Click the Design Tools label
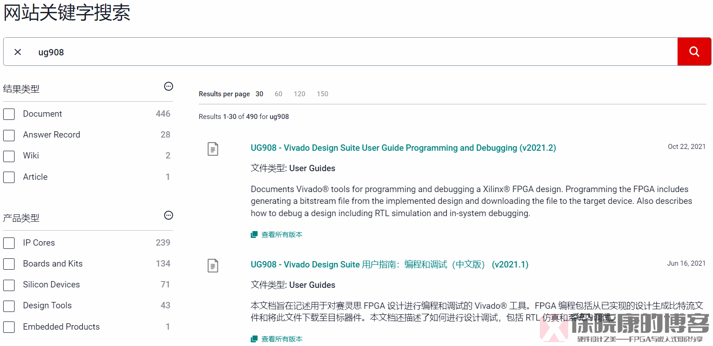The width and height of the screenshot is (713, 346). (x=47, y=306)
